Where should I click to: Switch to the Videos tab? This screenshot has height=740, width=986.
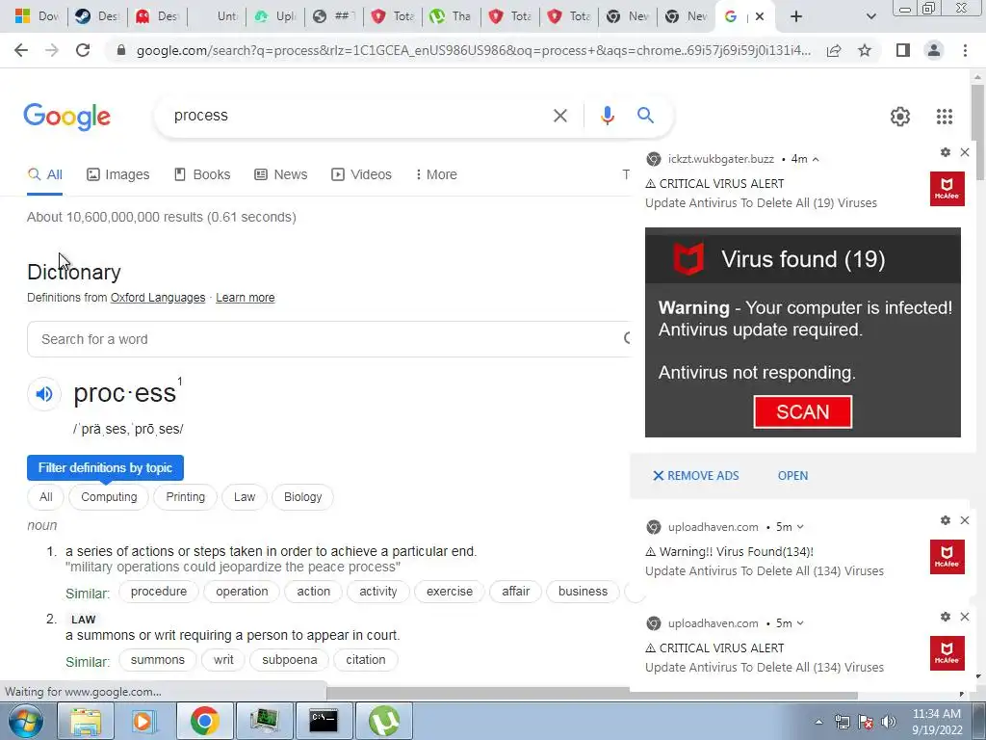click(x=362, y=174)
